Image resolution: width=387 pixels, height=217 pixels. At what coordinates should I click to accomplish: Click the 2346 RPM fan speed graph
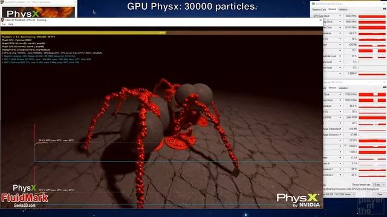coord(372,118)
